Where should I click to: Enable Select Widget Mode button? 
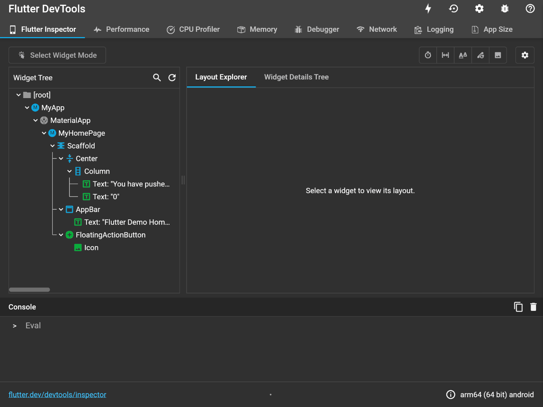57,55
